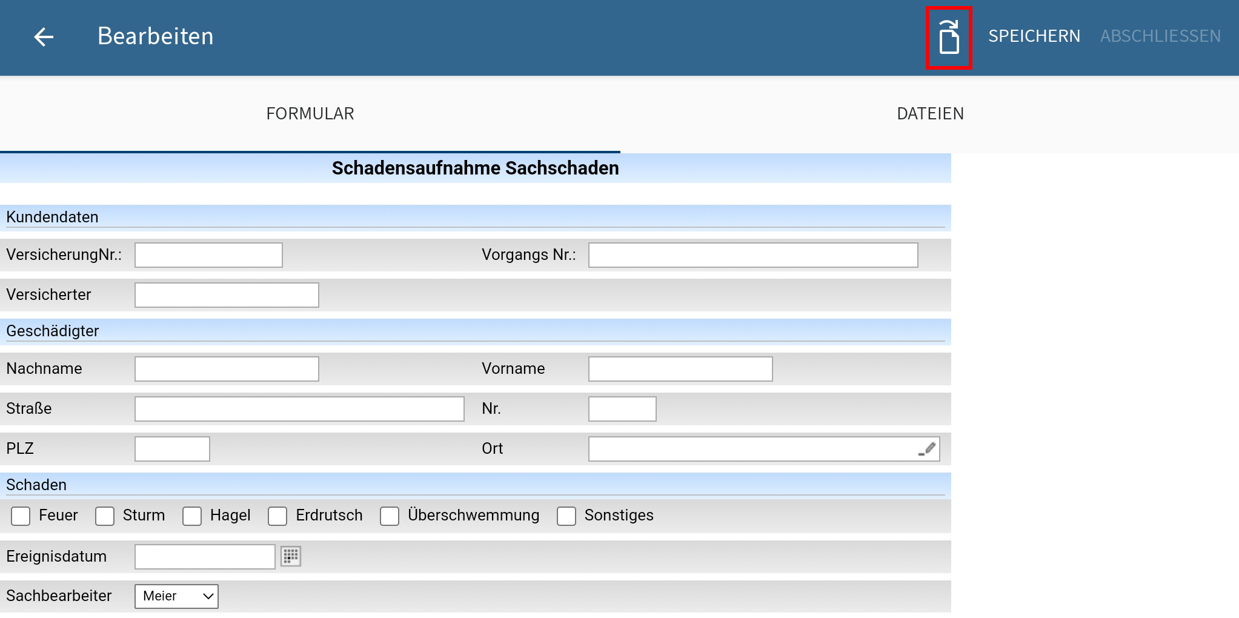The width and height of the screenshot is (1239, 618).
Task: Focus the Vorname input field
Action: coord(680,369)
